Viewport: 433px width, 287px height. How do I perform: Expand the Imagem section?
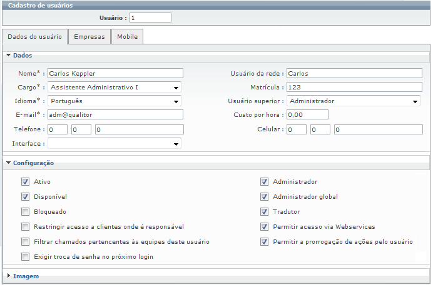tap(9, 276)
